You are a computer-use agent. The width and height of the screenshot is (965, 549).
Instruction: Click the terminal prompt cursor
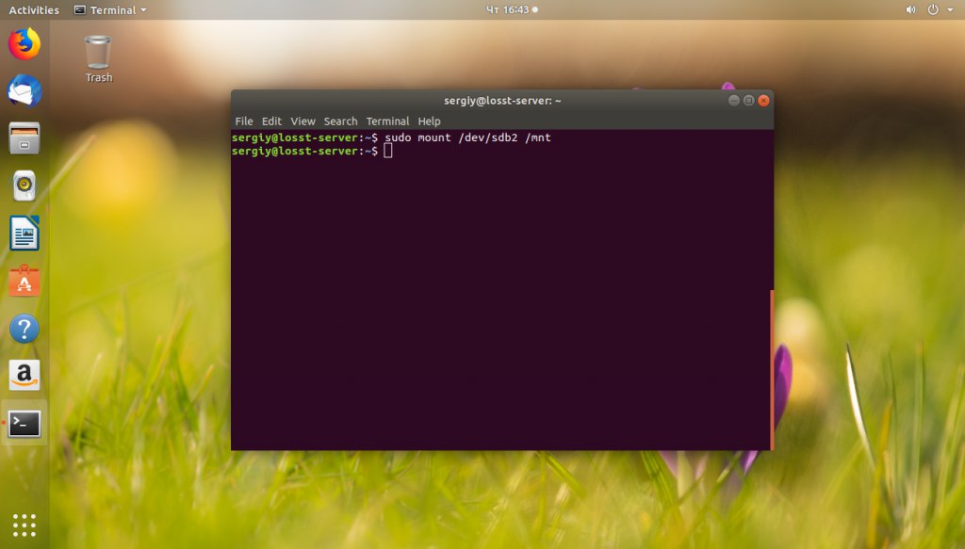tap(387, 151)
